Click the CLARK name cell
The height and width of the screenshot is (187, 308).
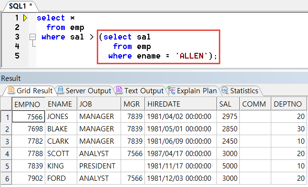point(61,141)
